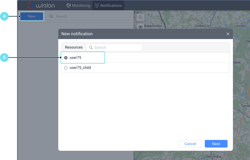Click the alarm clock icon beside Notifications

tap(97, 5)
